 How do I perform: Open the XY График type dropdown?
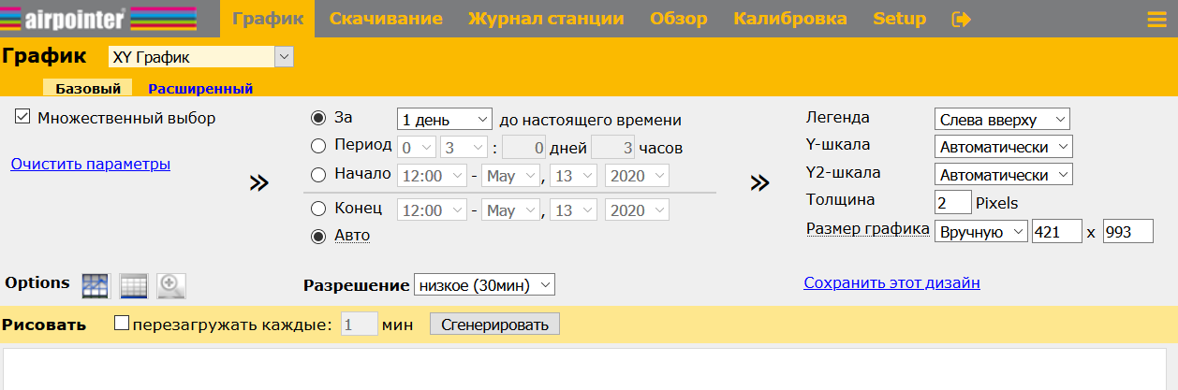(x=200, y=58)
